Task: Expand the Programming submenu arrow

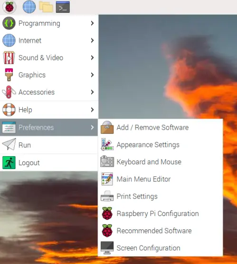Action: click(x=92, y=23)
